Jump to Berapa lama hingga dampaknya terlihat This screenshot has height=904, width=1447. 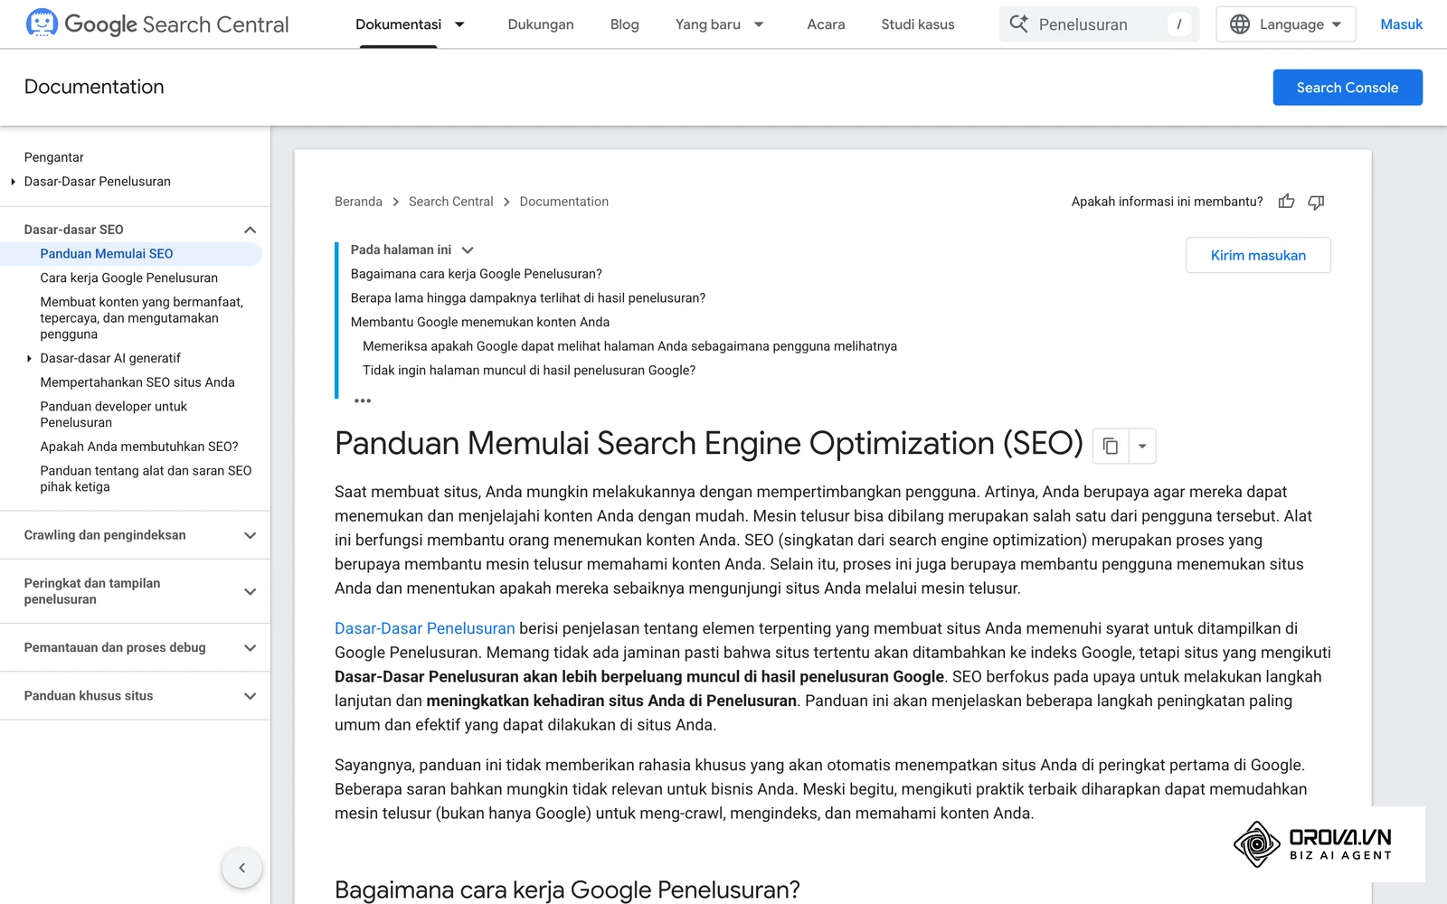tap(528, 298)
